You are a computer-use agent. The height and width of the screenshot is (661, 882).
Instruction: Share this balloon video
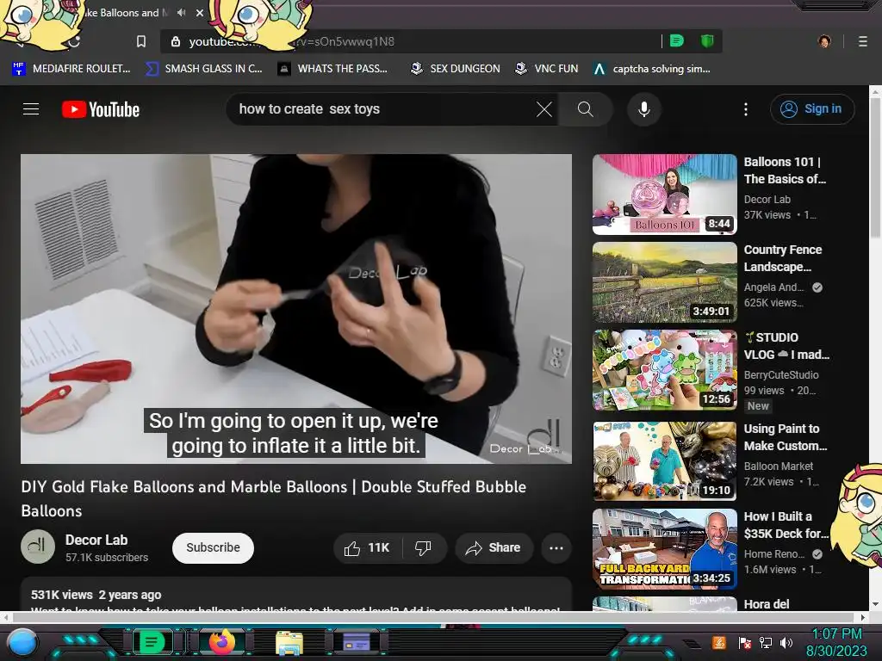(494, 547)
